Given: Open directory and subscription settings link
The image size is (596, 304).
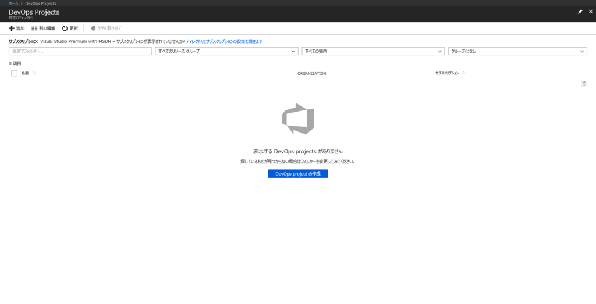Looking at the screenshot, I should (x=224, y=41).
